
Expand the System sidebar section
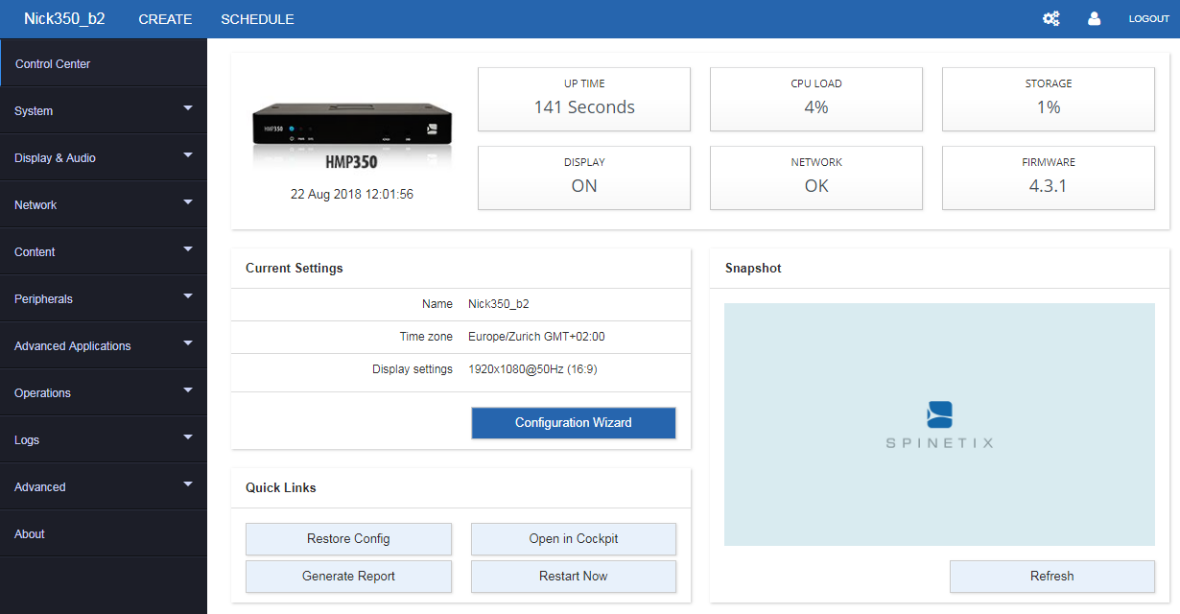(104, 110)
